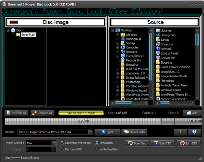Click Sandip user icon in file list
Viewport: 204px width, 162px height.
[x=158, y=40]
